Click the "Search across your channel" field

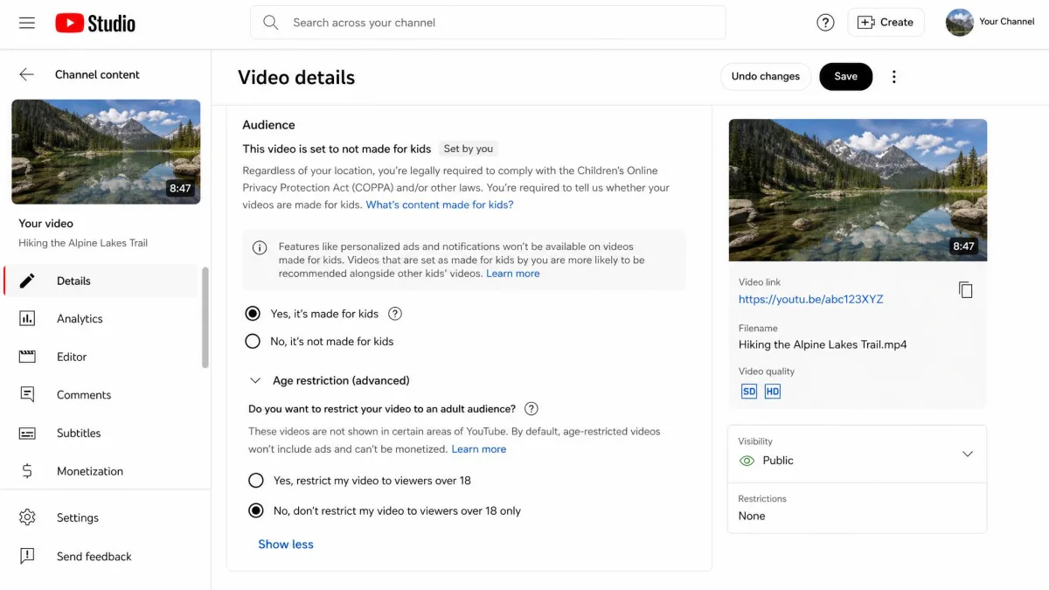pos(488,23)
